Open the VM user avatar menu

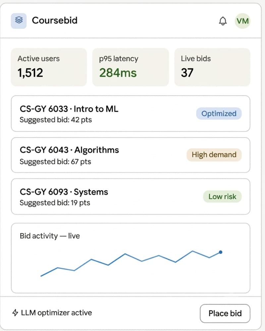pyautogui.click(x=242, y=21)
